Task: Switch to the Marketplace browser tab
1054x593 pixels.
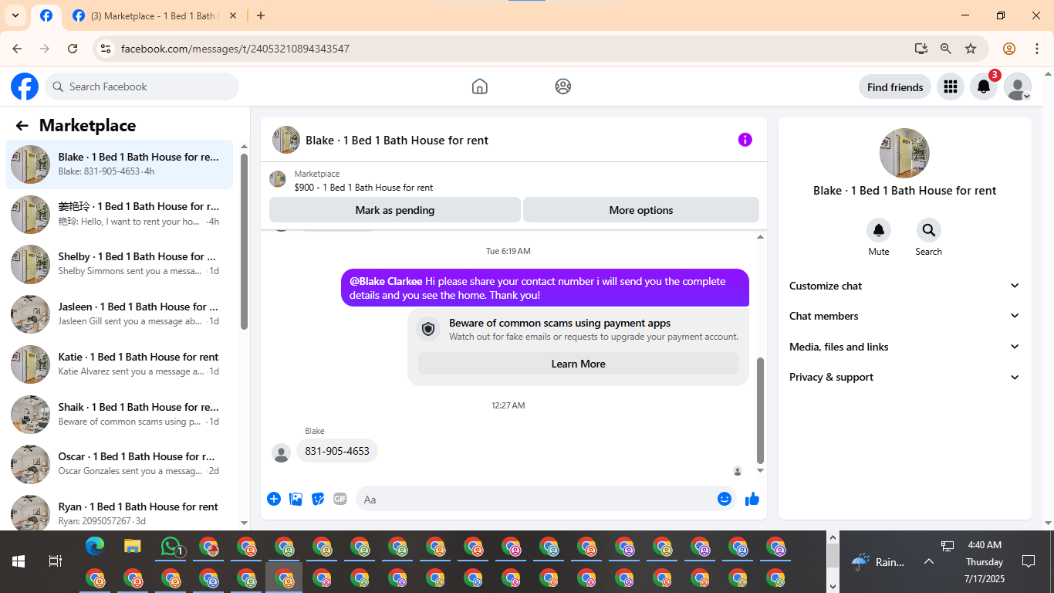Action: click(x=154, y=15)
